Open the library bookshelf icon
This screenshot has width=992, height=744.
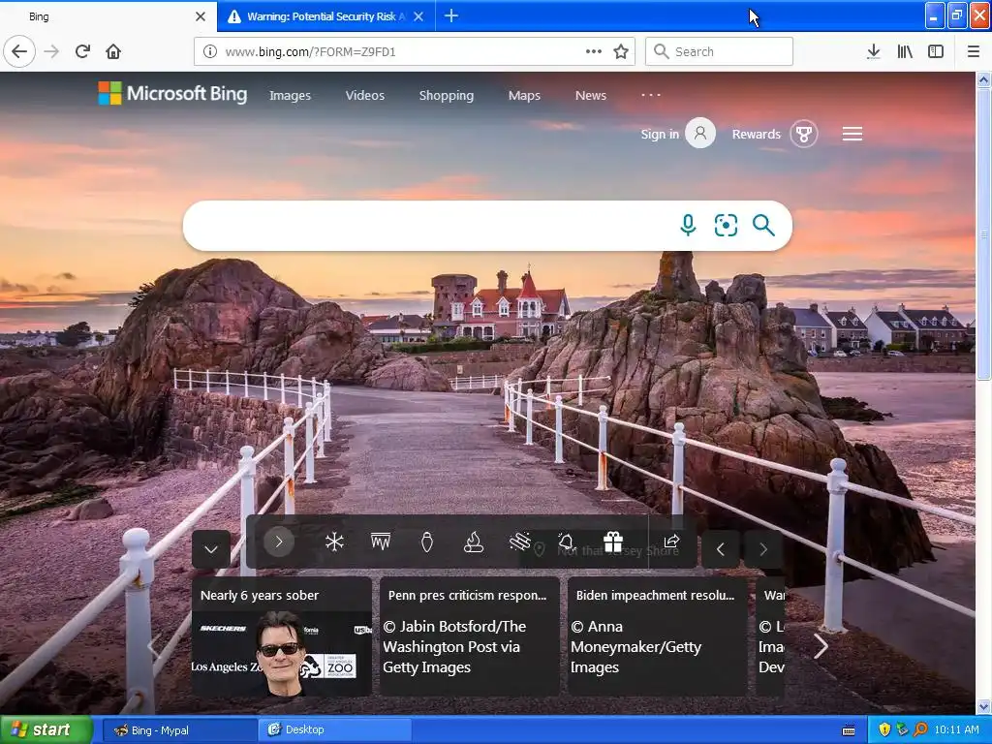(x=905, y=51)
